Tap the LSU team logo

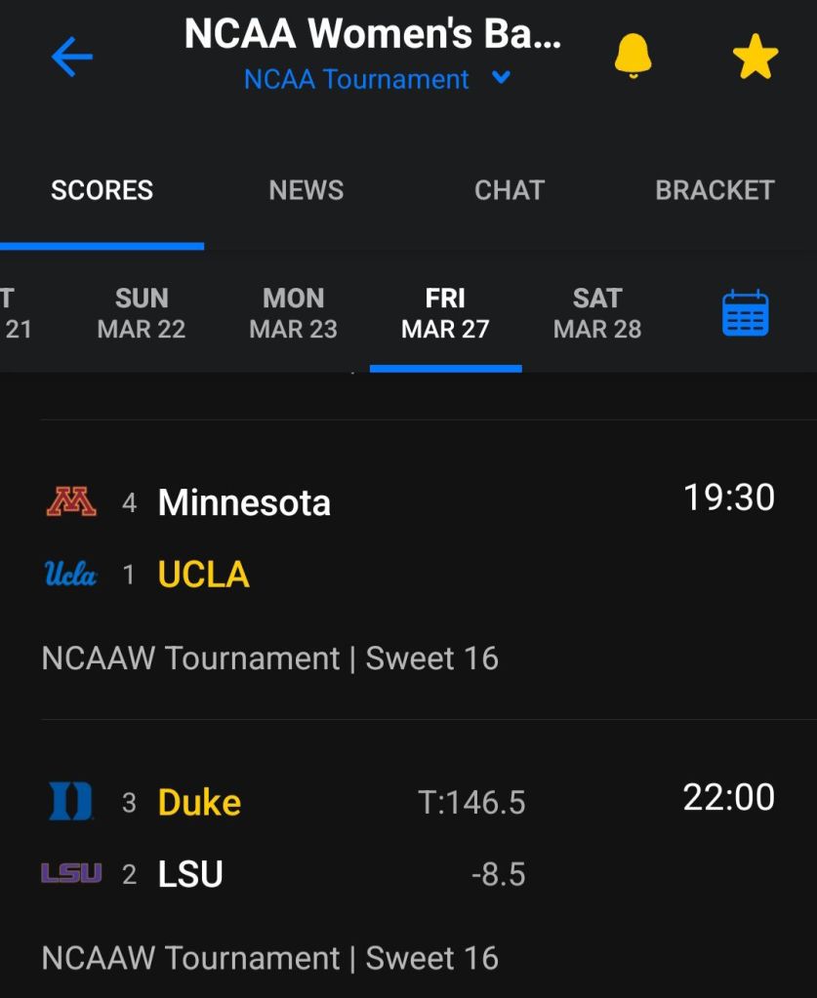(71, 873)
